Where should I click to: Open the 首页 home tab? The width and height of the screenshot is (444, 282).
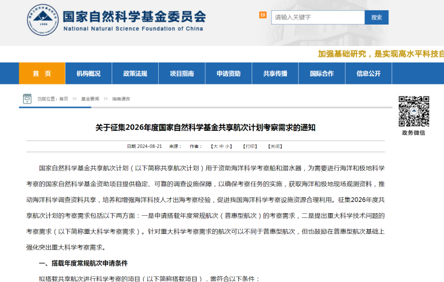click(42, 74)
